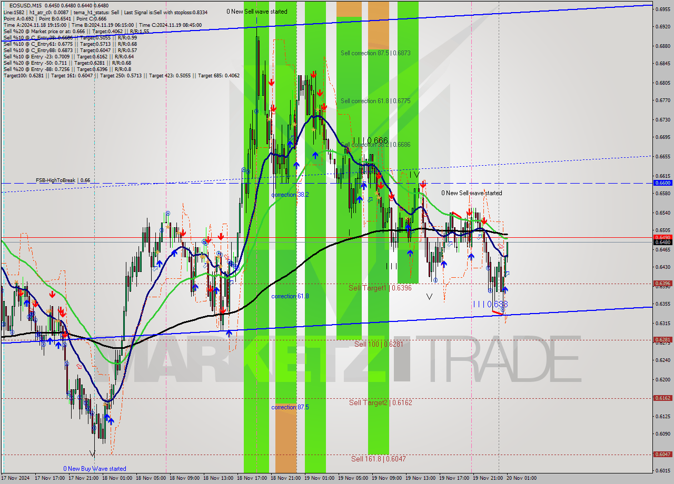
Task: Click the blue 'correction 38.2' label
Action: click(x=290, y=195)
